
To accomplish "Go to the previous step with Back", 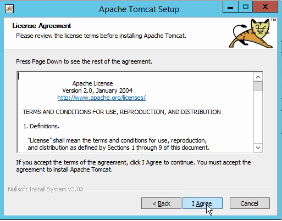I will [x=161, y=203].
